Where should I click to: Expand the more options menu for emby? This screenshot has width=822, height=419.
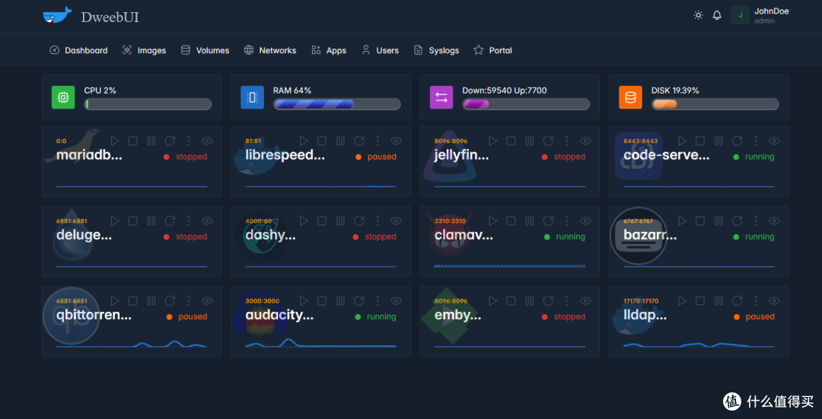[x=566, y=300]
